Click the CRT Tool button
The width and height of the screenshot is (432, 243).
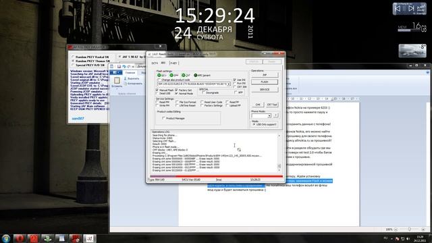pos(272,105)
